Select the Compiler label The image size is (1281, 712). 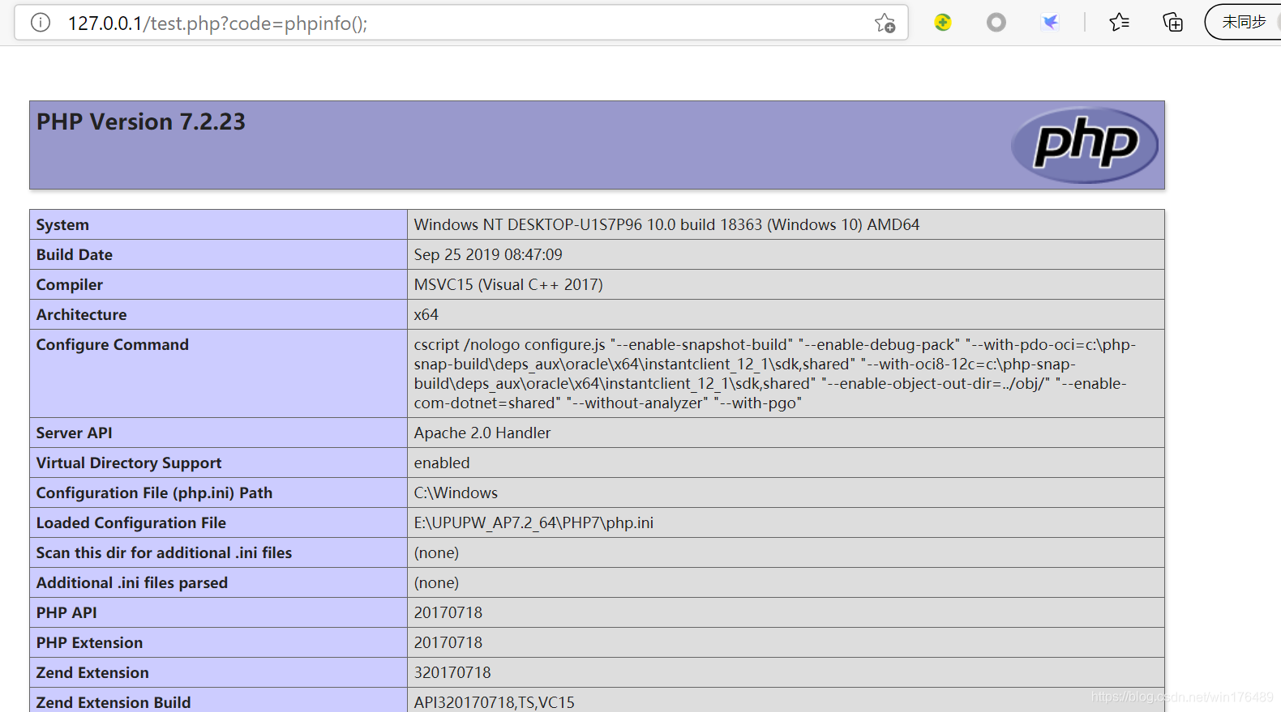point(70,285)
